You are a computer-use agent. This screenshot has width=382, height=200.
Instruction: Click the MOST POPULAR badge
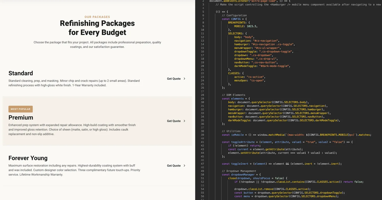20,109
